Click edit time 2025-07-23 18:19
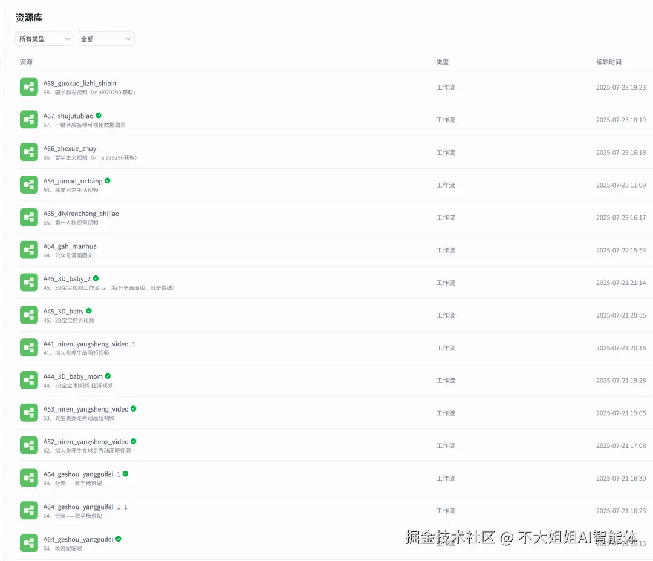The height and width of the screenshot is (561, 653). tap(621, 120)
